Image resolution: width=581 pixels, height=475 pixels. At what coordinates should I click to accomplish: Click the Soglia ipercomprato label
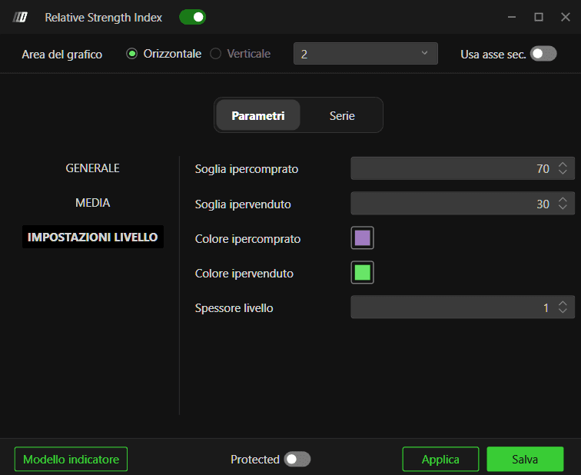pyautogui.click(x=247, y=169)
